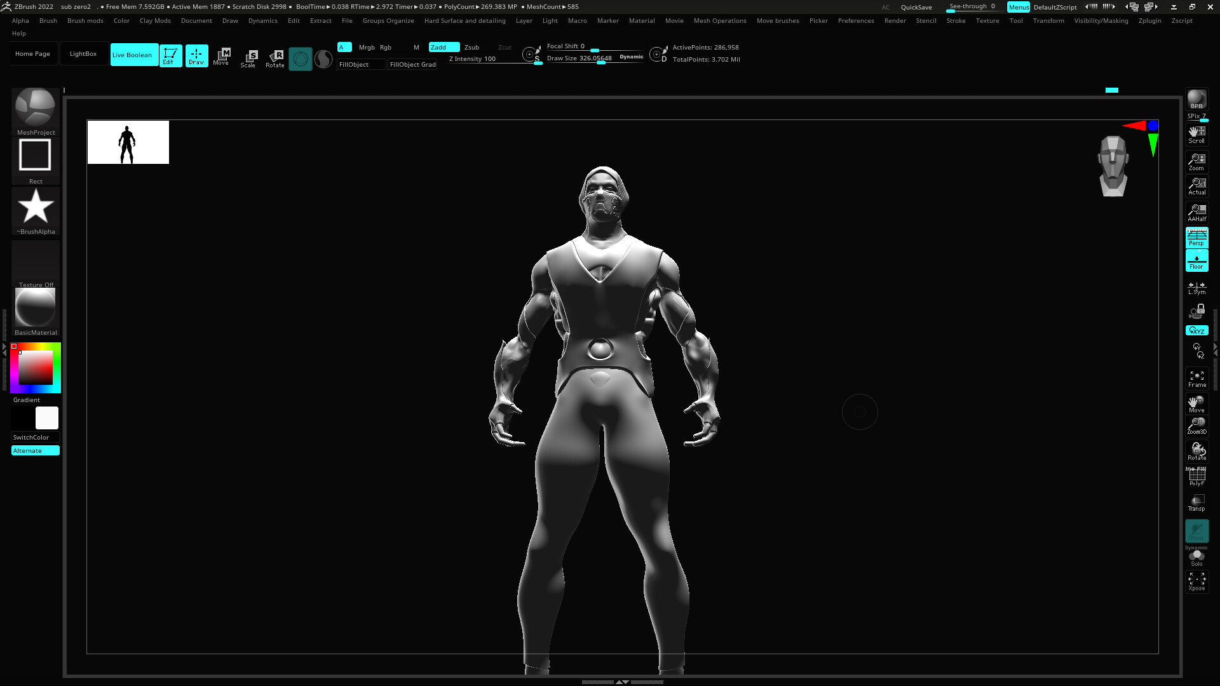Screen dimensions: 1220x686
Task: Select the Rotate tool in top toolbar
Action: tap(275, 58)
